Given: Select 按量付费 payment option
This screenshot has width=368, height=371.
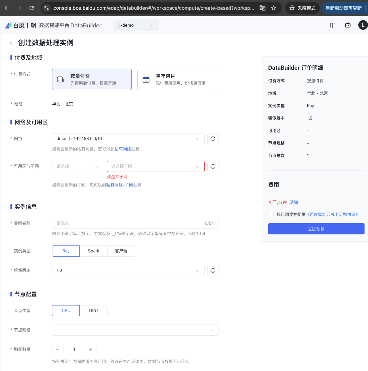Looking at the screenshot, I should tap(92, 79).
